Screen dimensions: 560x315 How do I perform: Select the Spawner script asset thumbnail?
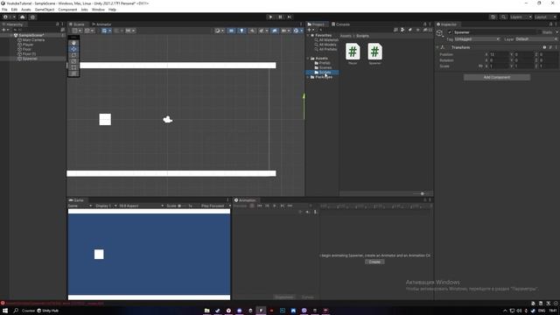coord(374,52)
